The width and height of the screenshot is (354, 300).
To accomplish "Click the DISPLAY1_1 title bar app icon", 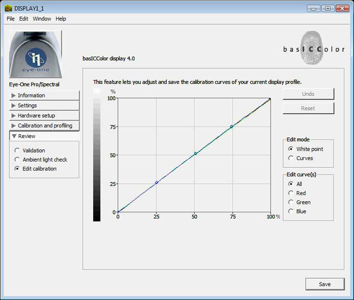I will 8,8.
